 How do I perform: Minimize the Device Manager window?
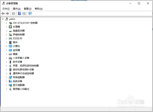[x=130, y=3]
